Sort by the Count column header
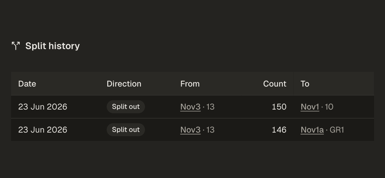Viewport: 385px width, 178px height. 275,84
